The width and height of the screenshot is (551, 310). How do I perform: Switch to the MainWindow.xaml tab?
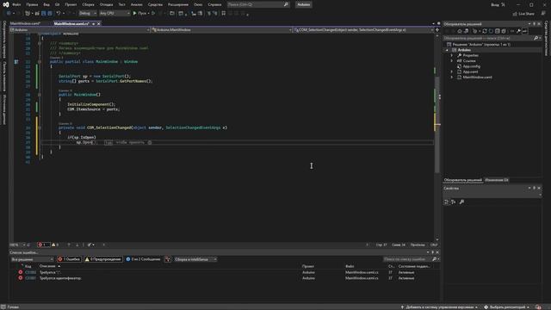pyautogui.click(x=25, y=23)
